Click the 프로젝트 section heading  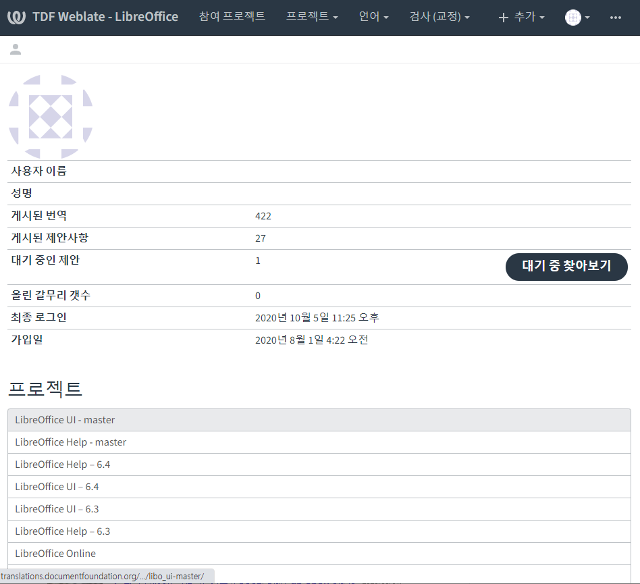pos(45,388)
